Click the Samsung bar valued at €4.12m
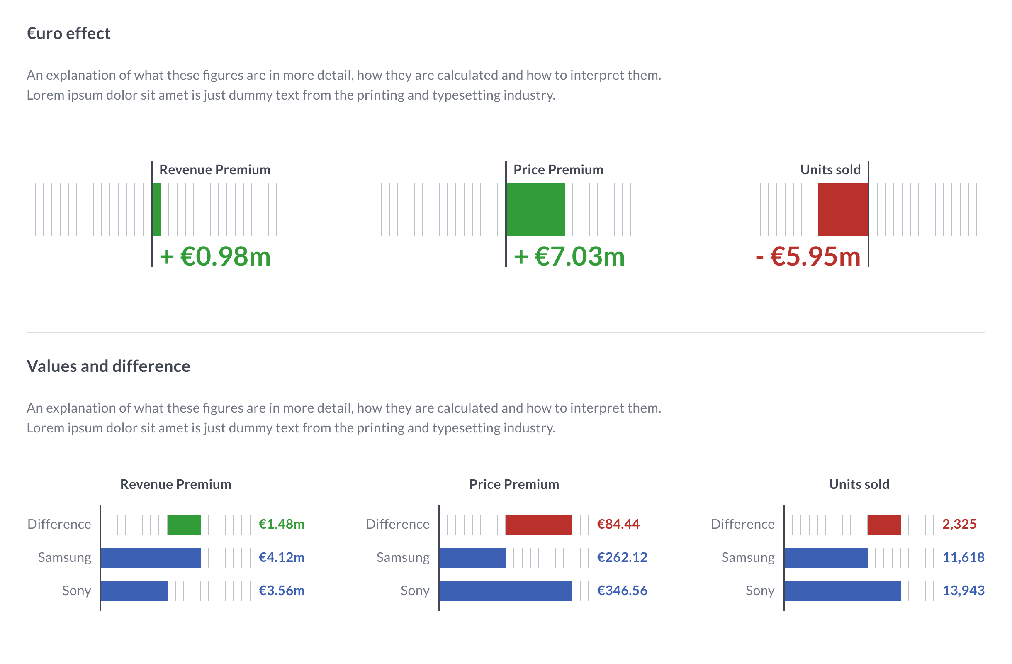Image resolution: width=1012 pixels, height=664 pixels. coord(151,557)
